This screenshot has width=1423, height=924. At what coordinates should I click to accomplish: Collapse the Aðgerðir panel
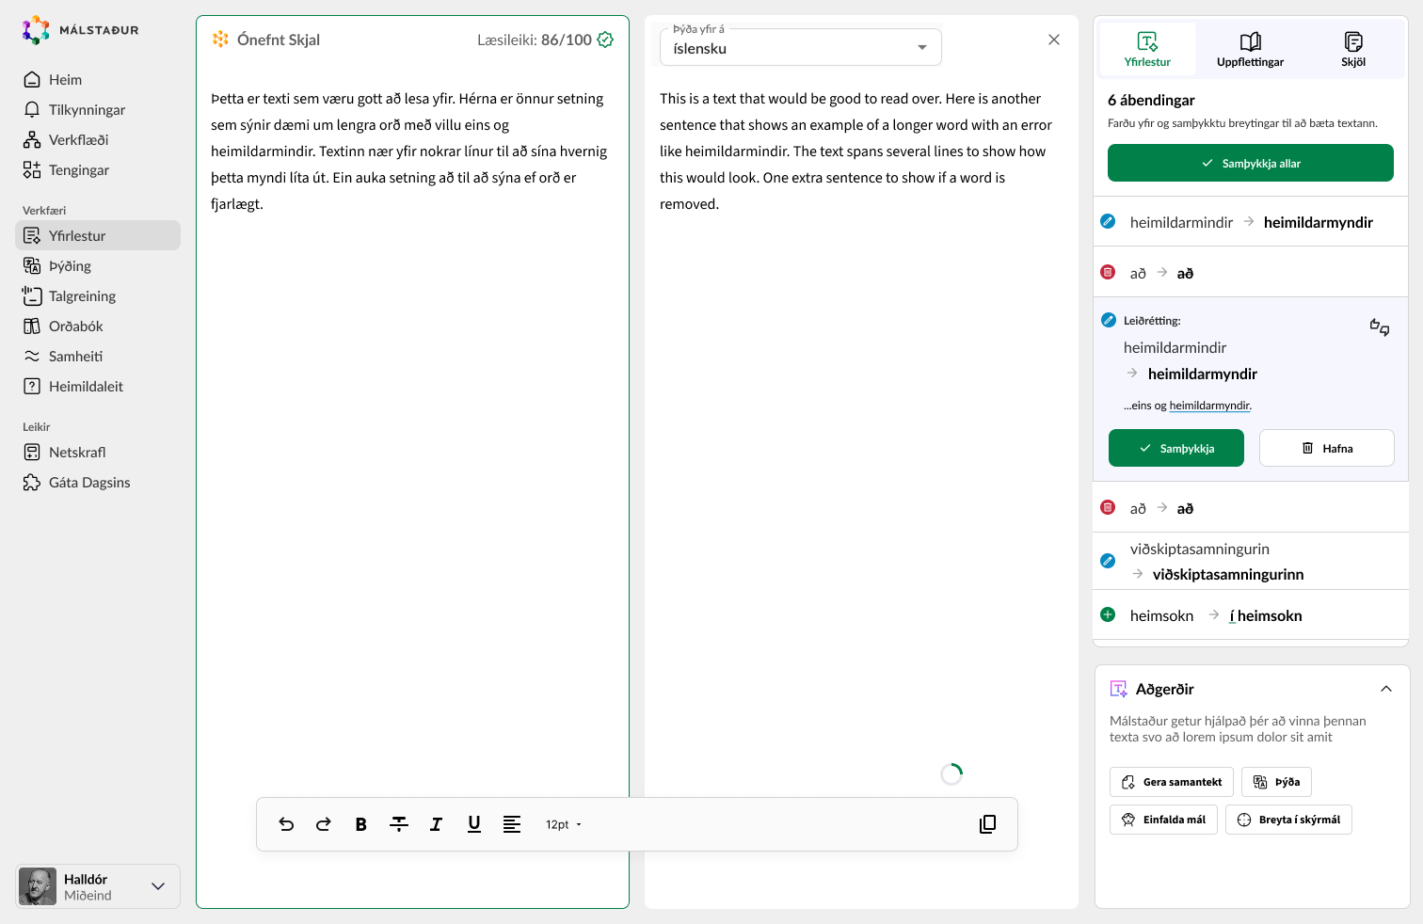1386,689
